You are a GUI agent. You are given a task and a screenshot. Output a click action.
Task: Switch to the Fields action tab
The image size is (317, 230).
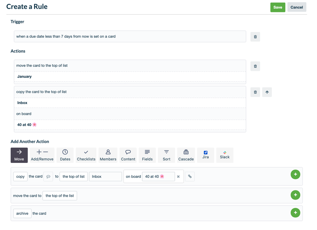(147, 155)
